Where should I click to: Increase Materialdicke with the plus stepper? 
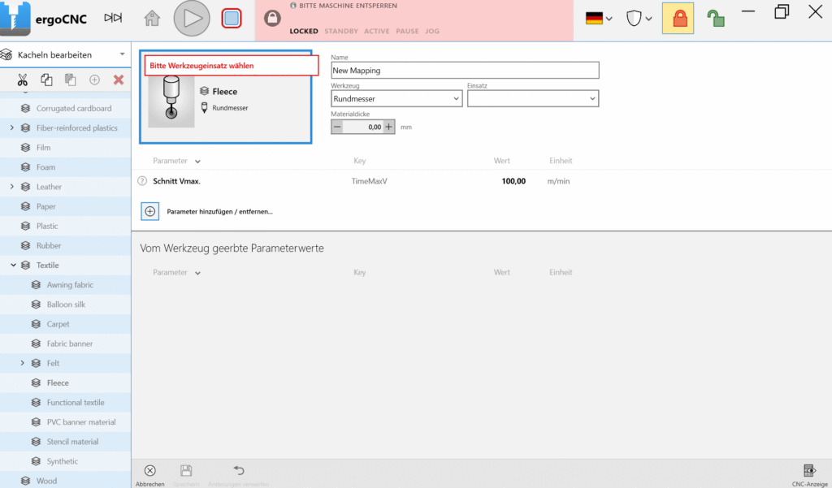click(x=388, y=127)
